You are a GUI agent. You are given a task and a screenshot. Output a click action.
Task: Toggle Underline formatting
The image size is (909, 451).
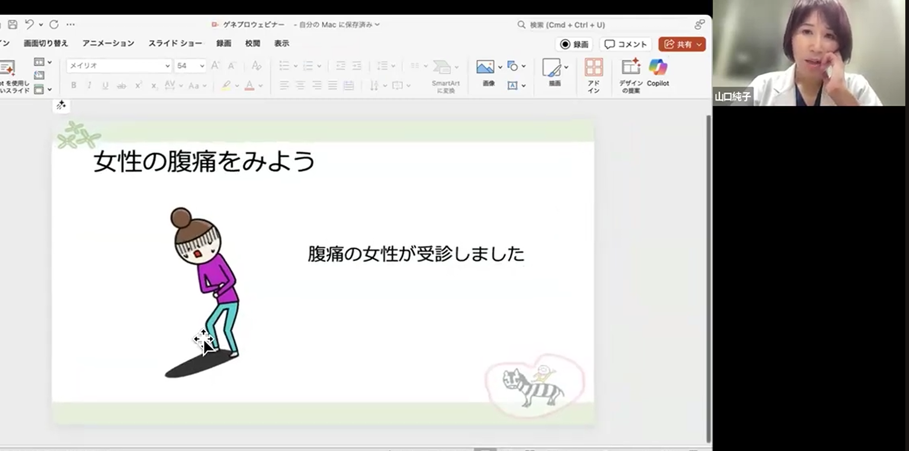[x=105, y=85]
